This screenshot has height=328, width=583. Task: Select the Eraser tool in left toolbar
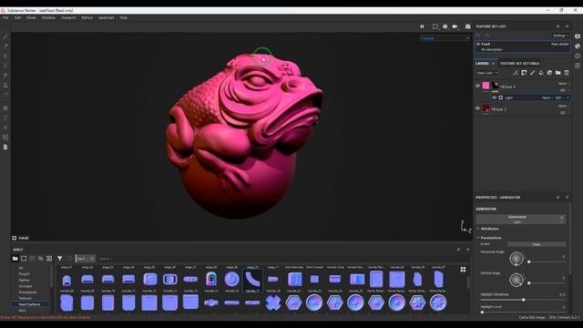point(5,46)
